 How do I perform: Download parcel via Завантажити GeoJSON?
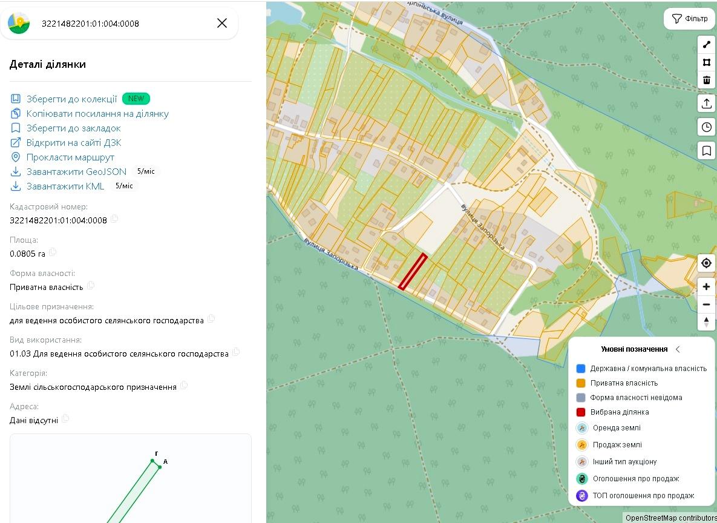pyautogui.click(x=76, y=171)
